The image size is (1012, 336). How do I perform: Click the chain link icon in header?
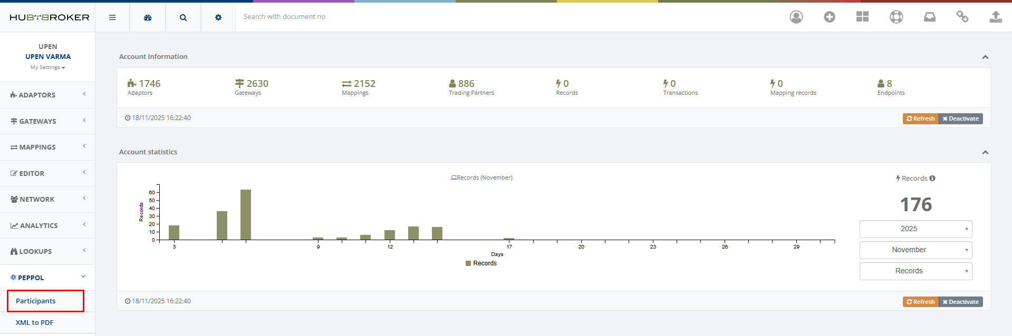pos(962,17)
